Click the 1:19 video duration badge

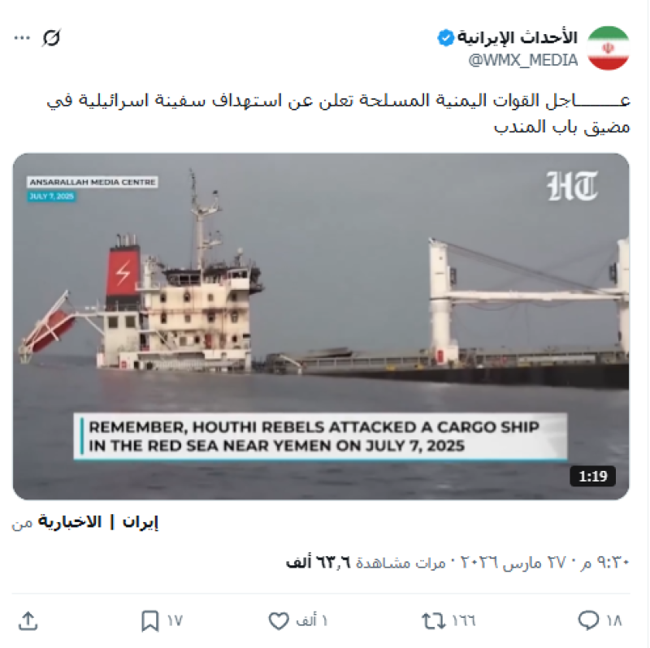[593, 477]
